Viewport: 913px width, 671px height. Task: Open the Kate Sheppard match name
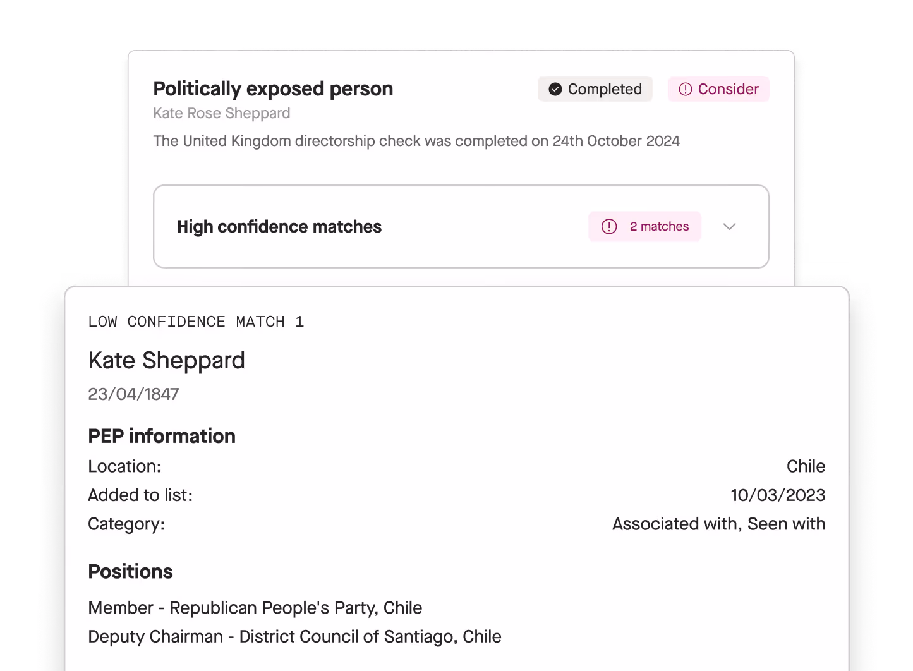[x=167, y=360]
